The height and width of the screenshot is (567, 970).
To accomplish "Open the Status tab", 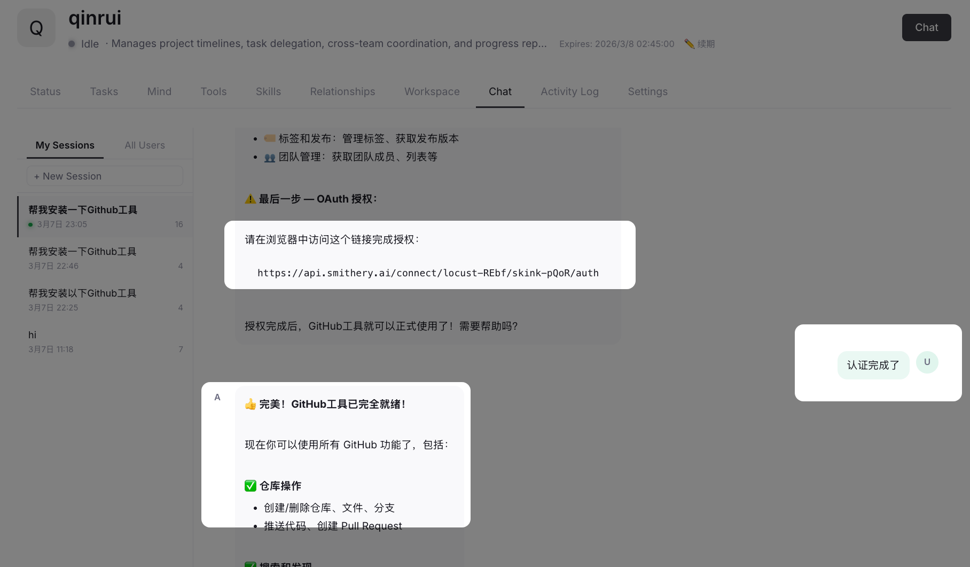I will [45, 91].
